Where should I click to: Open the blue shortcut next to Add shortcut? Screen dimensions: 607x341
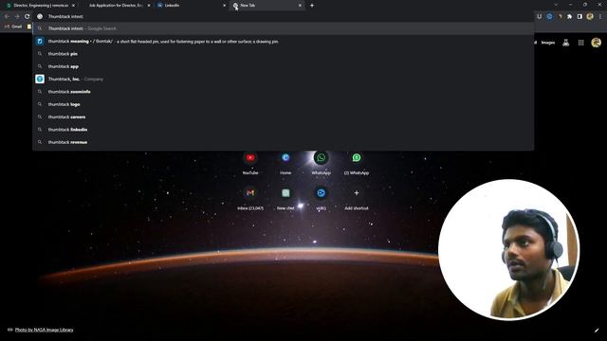tap(321, 198)
